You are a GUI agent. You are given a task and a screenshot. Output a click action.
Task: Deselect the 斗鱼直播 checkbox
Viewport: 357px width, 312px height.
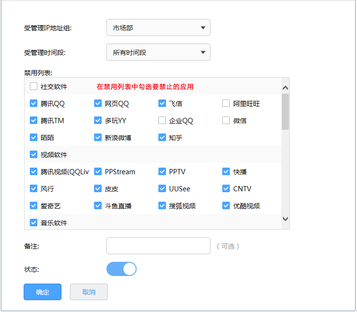pyautogui.click(x=98, y=205)
